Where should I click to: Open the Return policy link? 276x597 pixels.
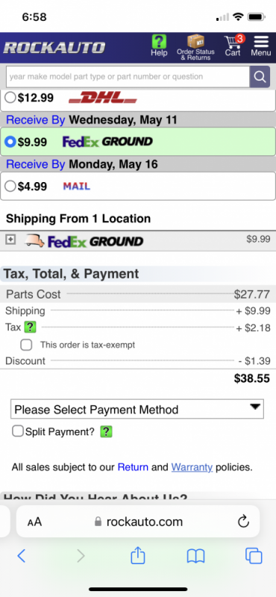[x=133, y=467]
